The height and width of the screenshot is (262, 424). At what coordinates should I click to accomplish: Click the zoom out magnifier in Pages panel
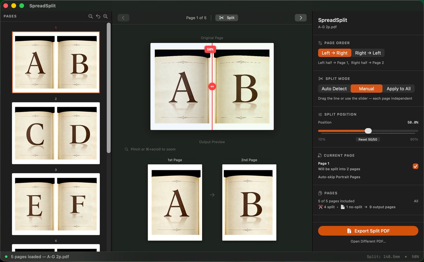point(90,16)
